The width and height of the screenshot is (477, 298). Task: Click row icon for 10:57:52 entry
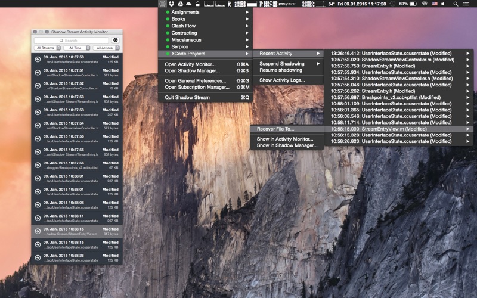click(x=38, y=86)
